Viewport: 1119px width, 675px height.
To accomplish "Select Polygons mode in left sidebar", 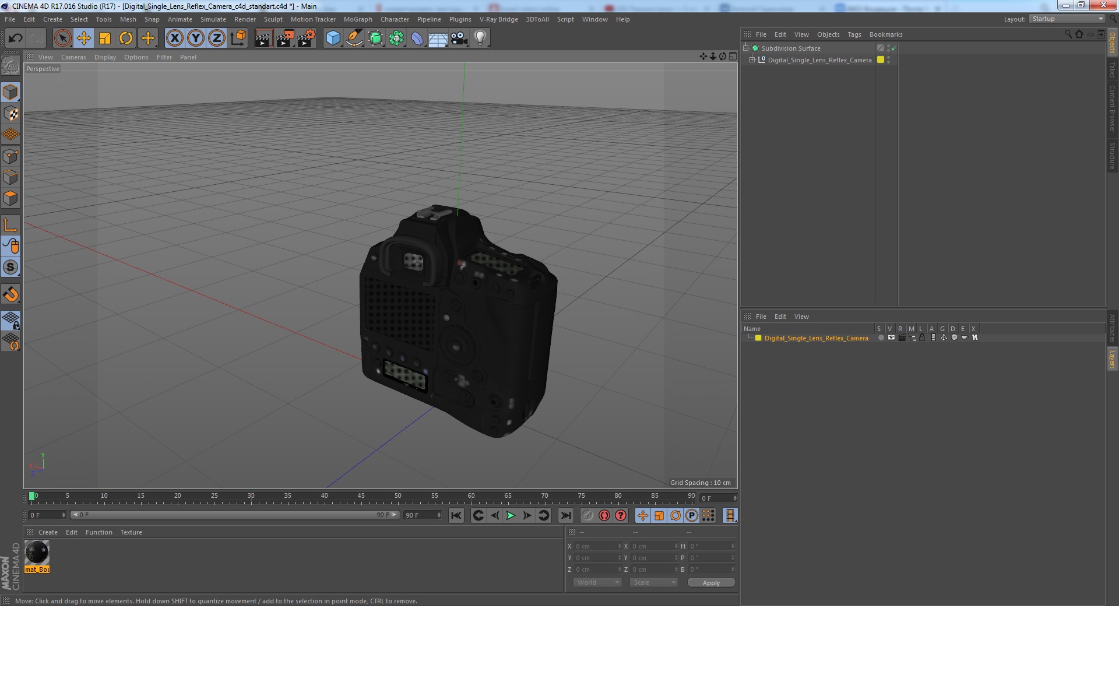I will (x=10, y=198).
